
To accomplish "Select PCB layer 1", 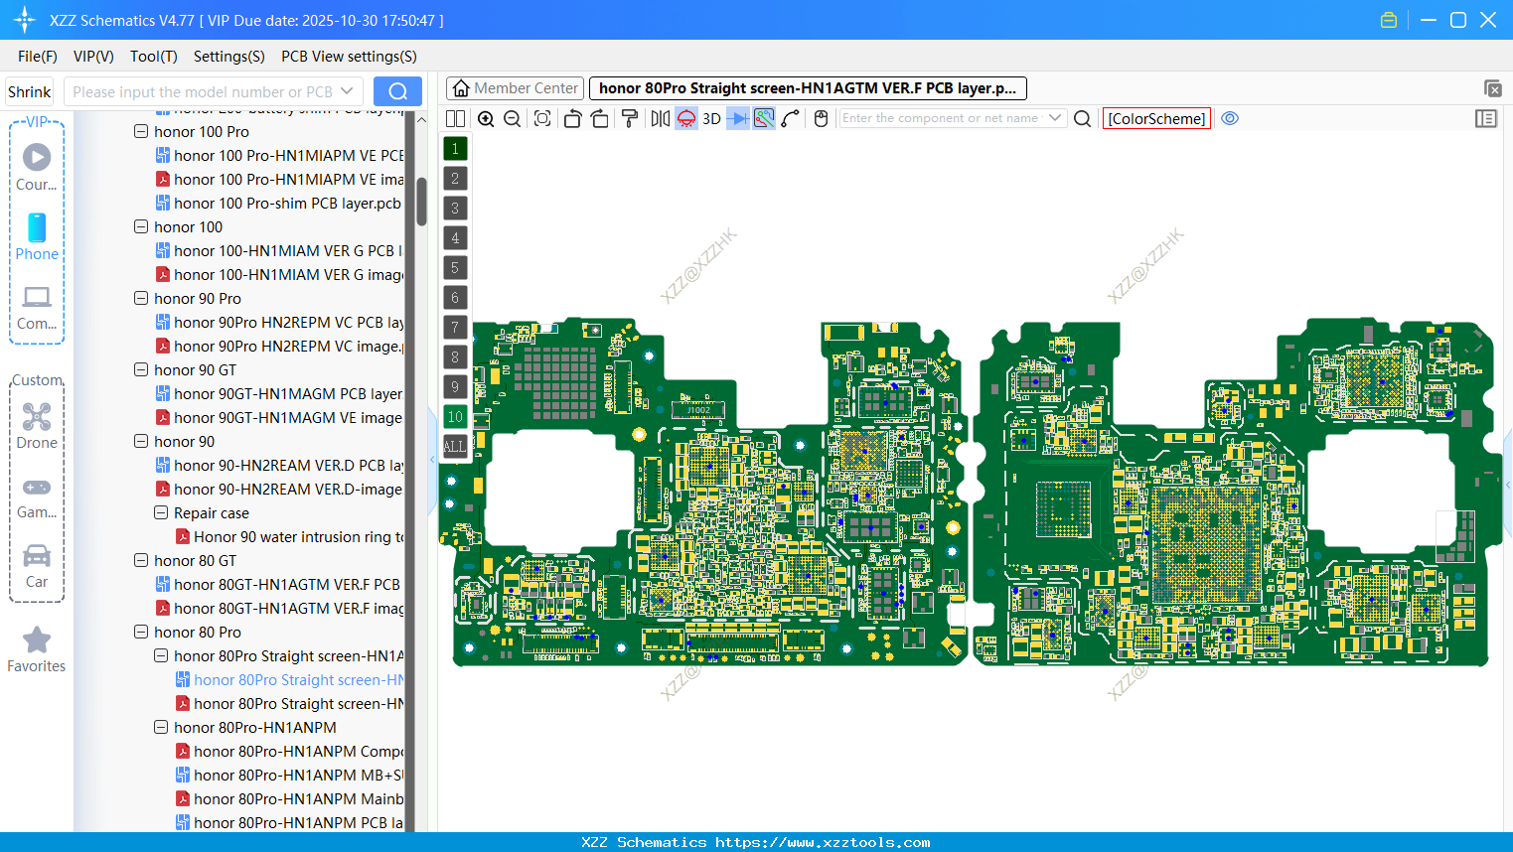I will 455,148.
